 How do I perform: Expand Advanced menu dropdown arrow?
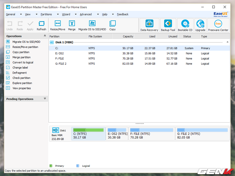98,14
